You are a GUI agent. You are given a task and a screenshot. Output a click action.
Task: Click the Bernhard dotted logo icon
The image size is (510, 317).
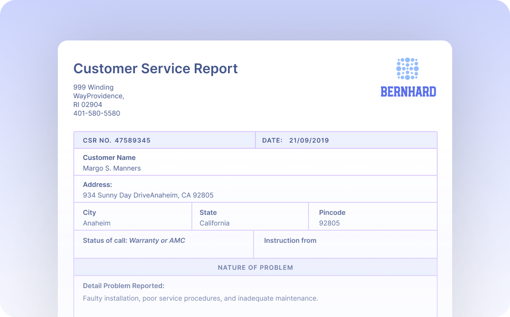407,69
